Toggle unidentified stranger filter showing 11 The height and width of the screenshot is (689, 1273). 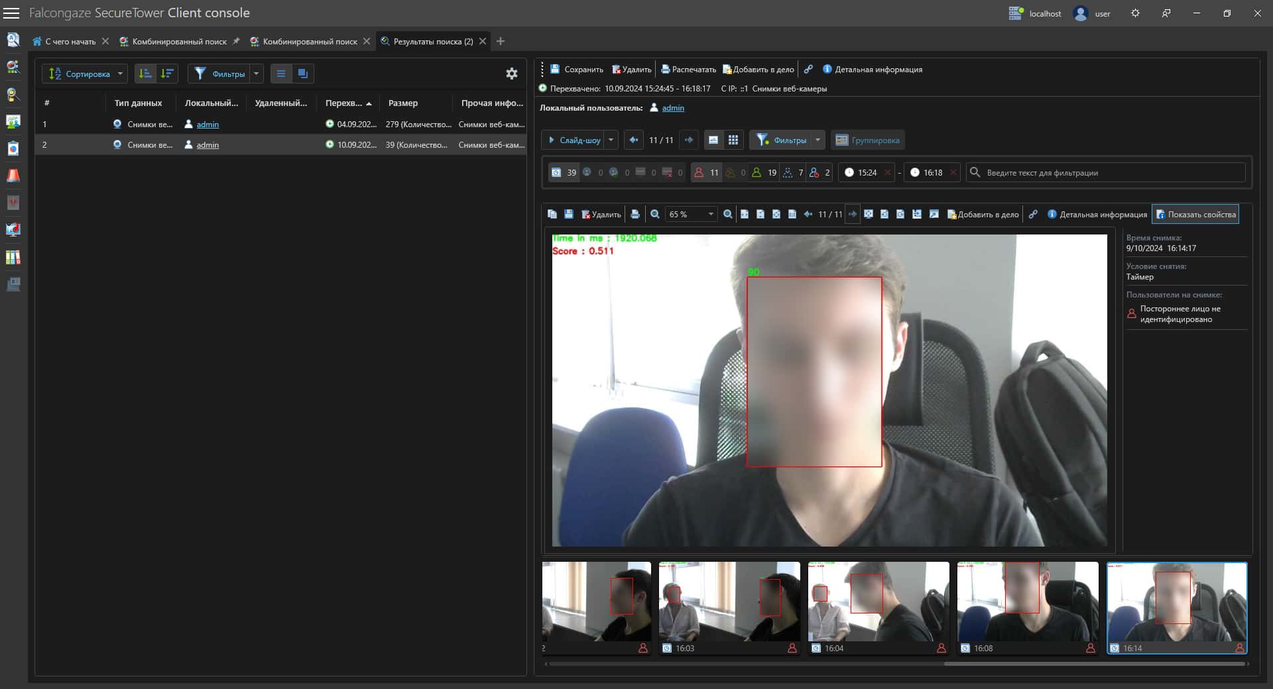pyautogui.click(x=706, y=172)
